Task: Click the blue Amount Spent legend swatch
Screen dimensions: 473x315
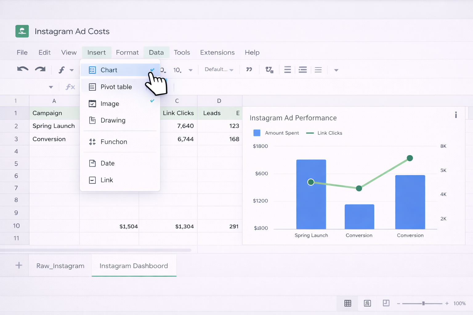Action: (x=257, y=133)
